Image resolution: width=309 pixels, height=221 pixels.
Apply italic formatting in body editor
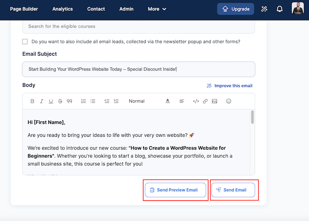pos(41,101)
